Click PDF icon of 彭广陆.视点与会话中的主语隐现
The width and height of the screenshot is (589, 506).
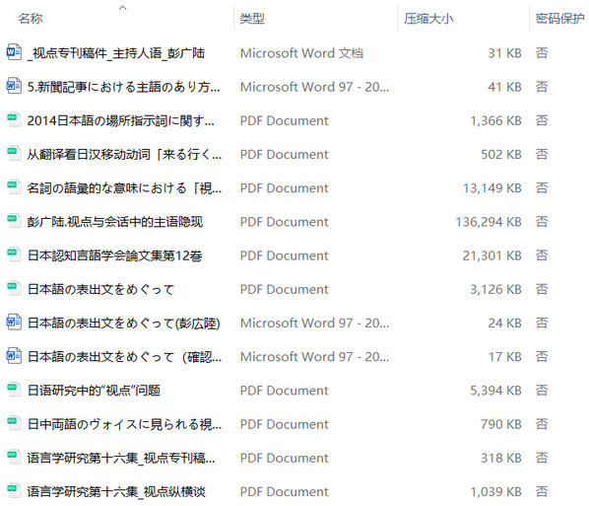click(14, 221)
